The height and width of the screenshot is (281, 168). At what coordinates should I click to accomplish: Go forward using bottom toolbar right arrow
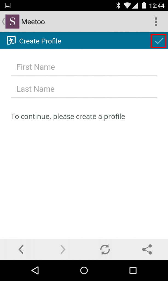coord(63,249)
